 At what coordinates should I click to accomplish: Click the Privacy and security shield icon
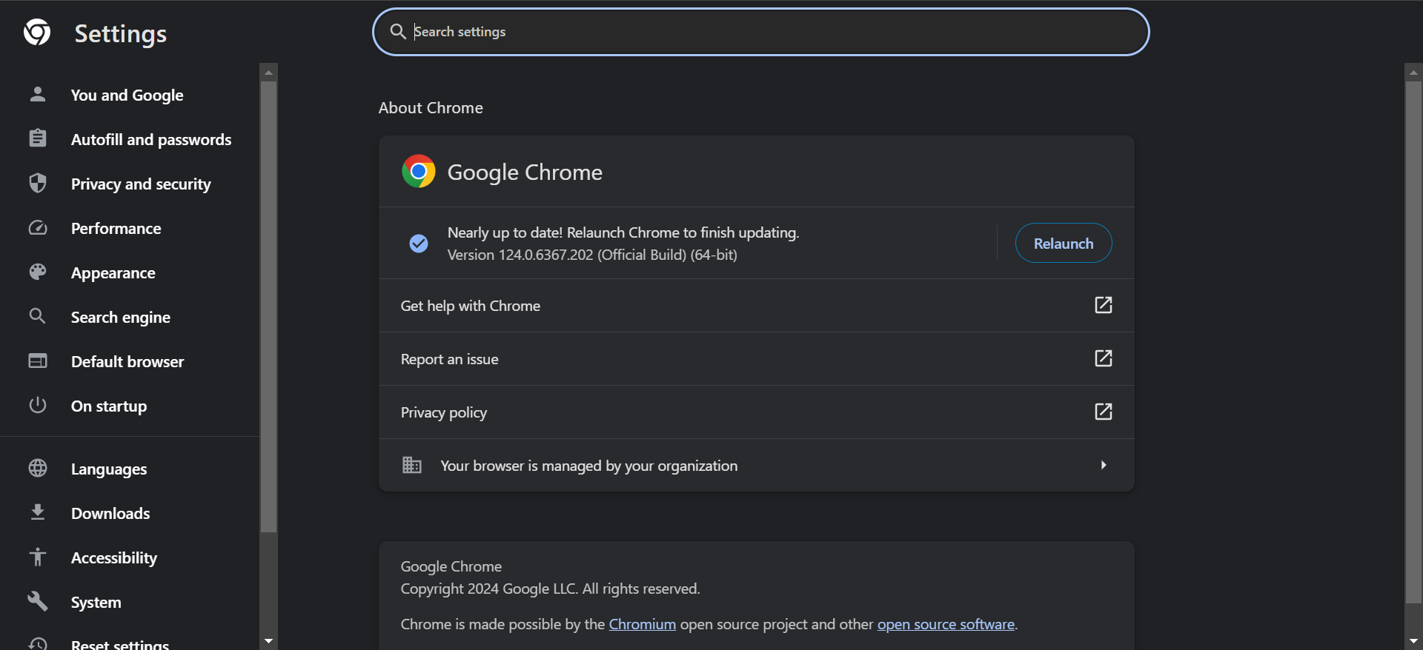coord(38,184)
